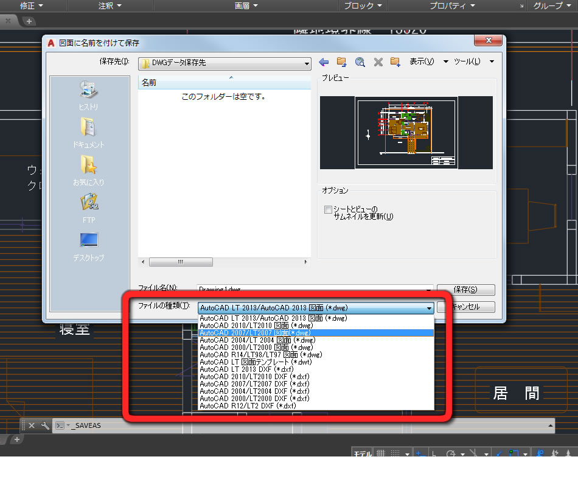Choose AutoCAD LT 図面テンプレート (*.dwt) option
Screen dimensions: 578x493
[x=316, y=362]
